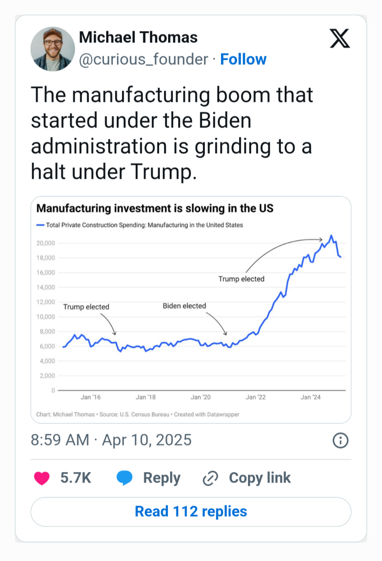Open Michael Thomas profile picture
The image size is (382, 561).
53,49
